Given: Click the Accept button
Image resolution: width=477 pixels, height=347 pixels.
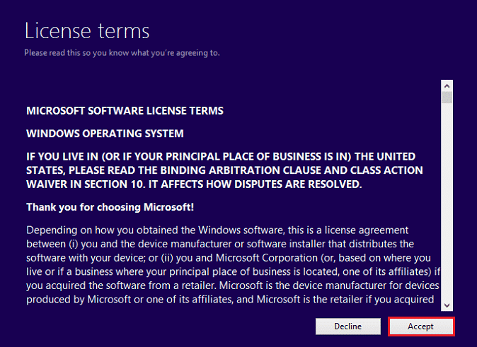Looking at the screenshot, I should pyautogui.click(x=420, y=327).
